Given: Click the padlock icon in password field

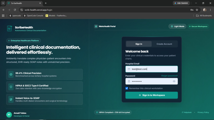Looking at the screenshot, I should 129,81.
